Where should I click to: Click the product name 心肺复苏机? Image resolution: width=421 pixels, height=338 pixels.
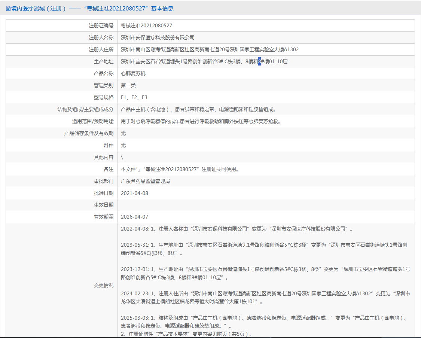tap(133, 73)
